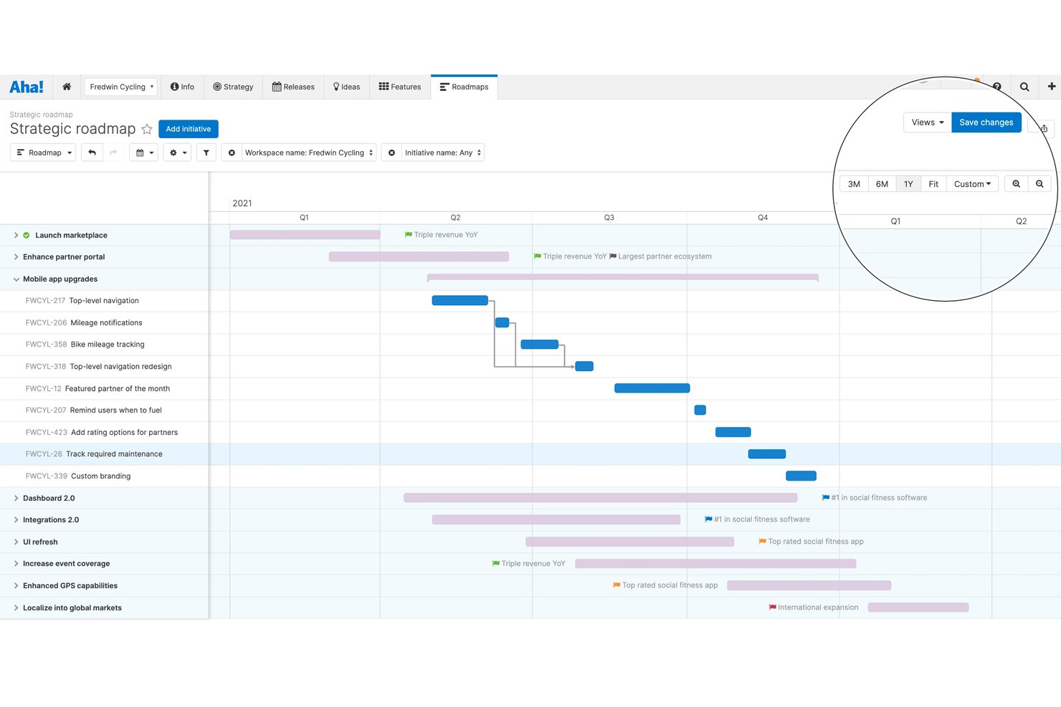Click the Aha! logo
The height and width of the screenshot is (707, 1061).
(27, 87)
